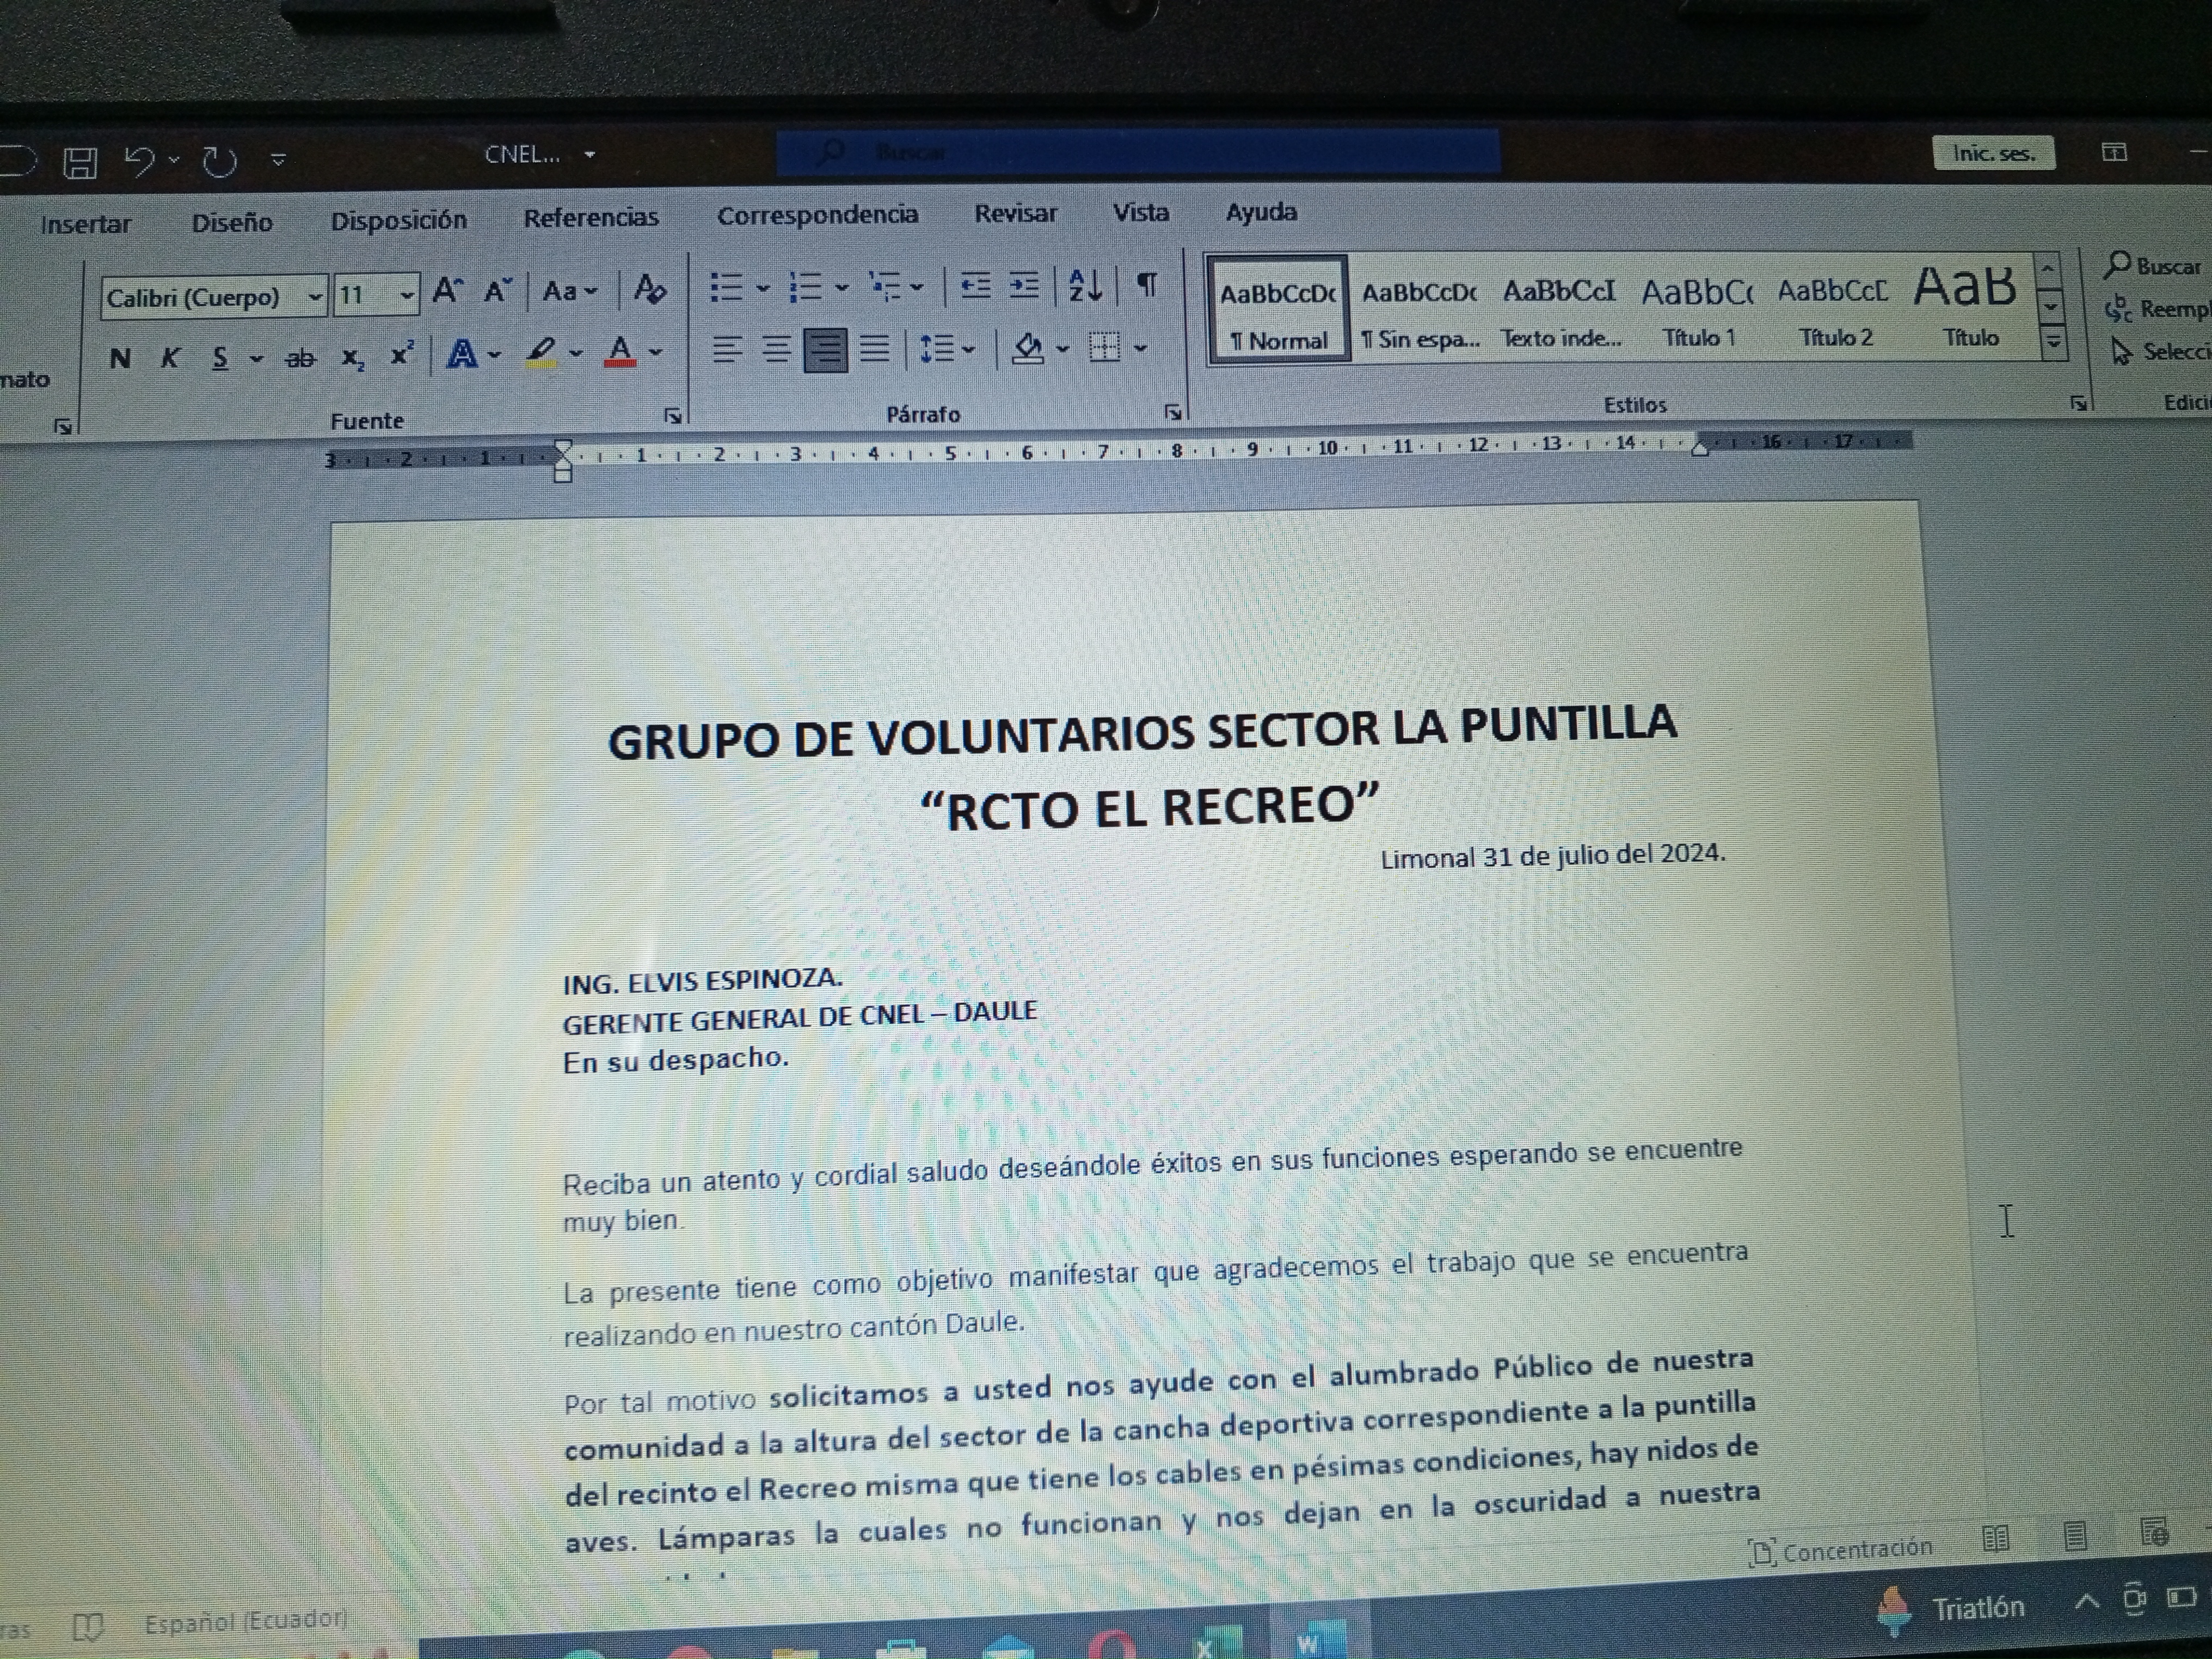Click the show paragraph marks icon
Image resolution: width=2212 pixels, height=1659 pixels.
click(x=1147, y=286)
